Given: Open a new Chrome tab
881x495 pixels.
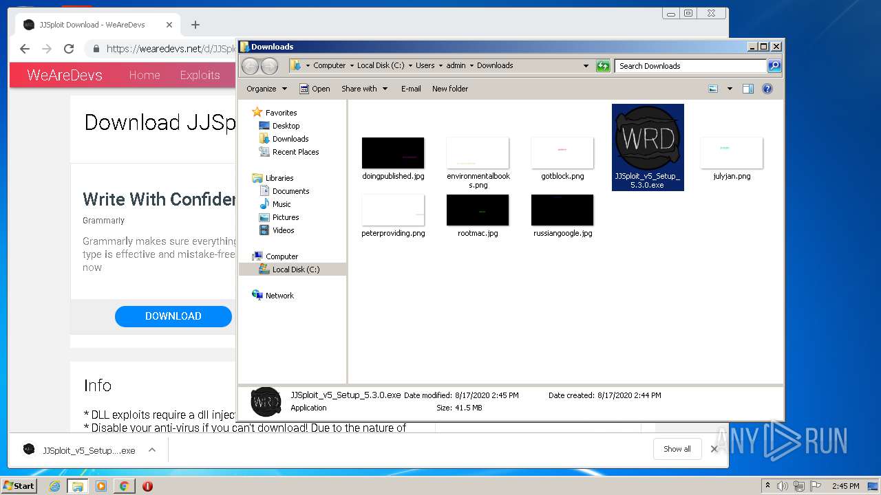Looking at the screenshot, I should tap(195, 25).
